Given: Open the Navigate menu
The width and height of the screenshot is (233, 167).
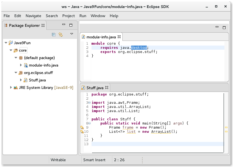Looking at the screenshot, I should 33,16.
